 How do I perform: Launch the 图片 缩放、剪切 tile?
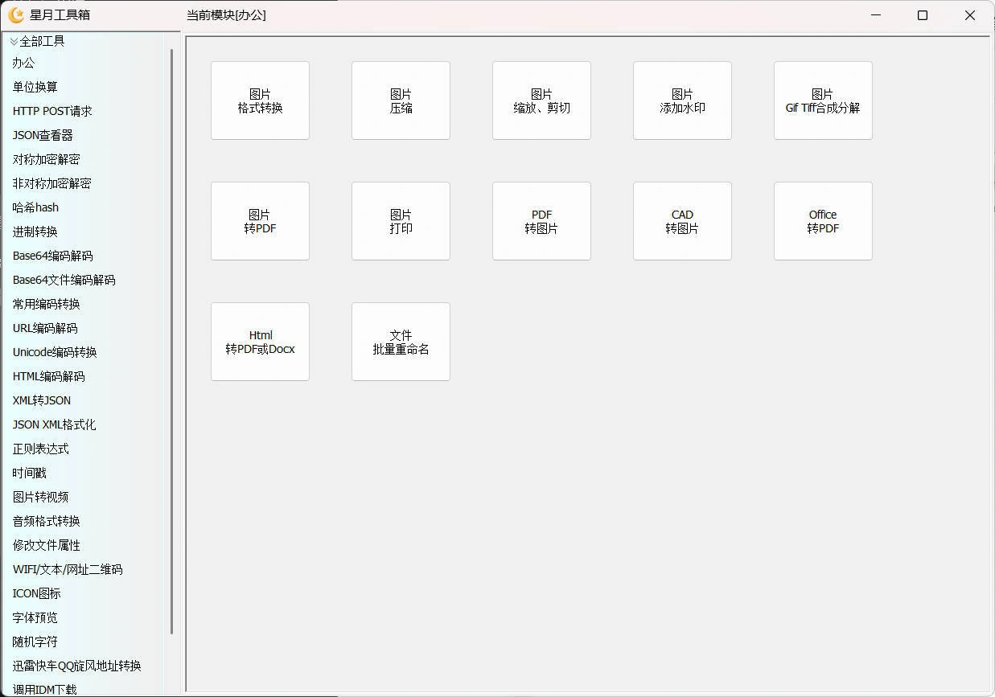[x=541, y=100]
